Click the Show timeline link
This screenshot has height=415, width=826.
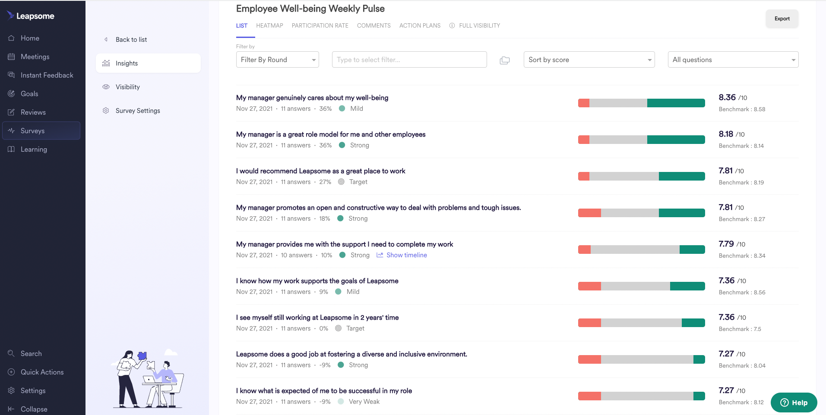point(407,255)
